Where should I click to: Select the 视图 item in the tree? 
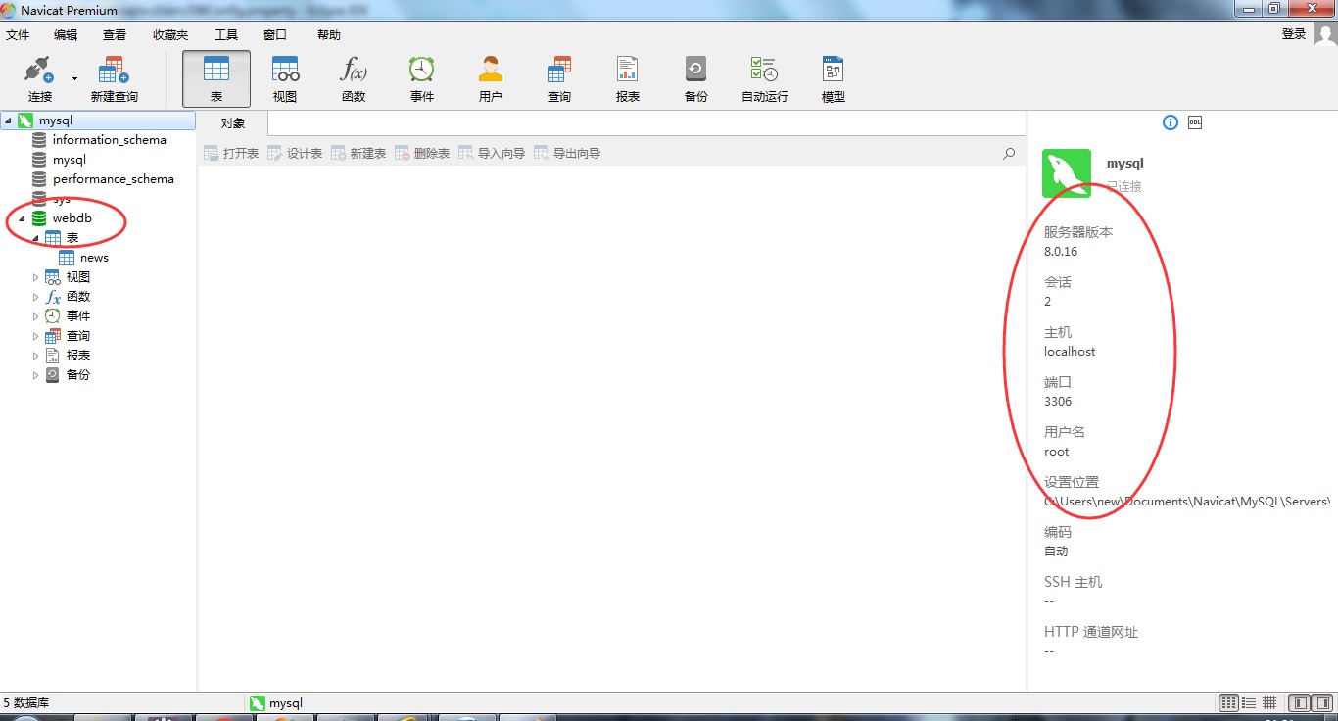click(78, 277)
